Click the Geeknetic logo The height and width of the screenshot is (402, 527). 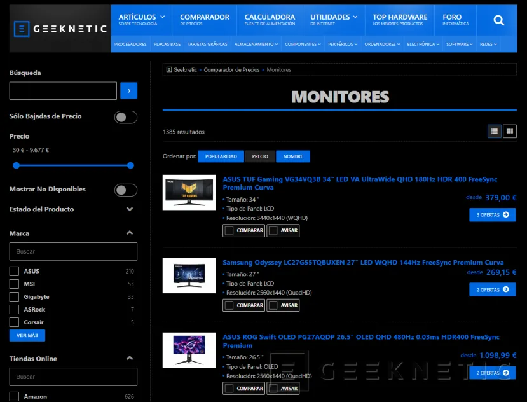coord(60,29)
